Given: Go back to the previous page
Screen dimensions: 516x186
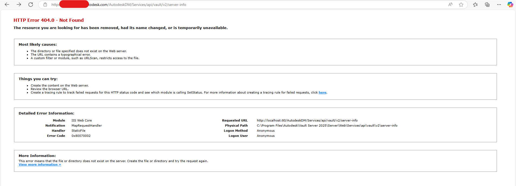Looking at the screenshot, I should point(7,5).
